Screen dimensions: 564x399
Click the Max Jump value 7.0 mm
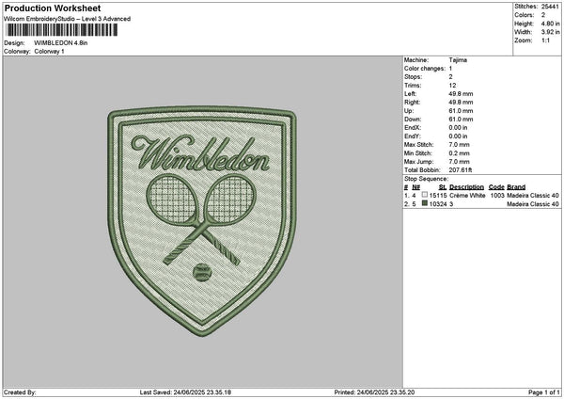pos(459,162)
